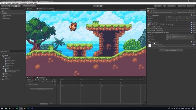The image size is (196, 110).
Task: Open the Layer dropdown in Inspector
Action: [186, 13]
